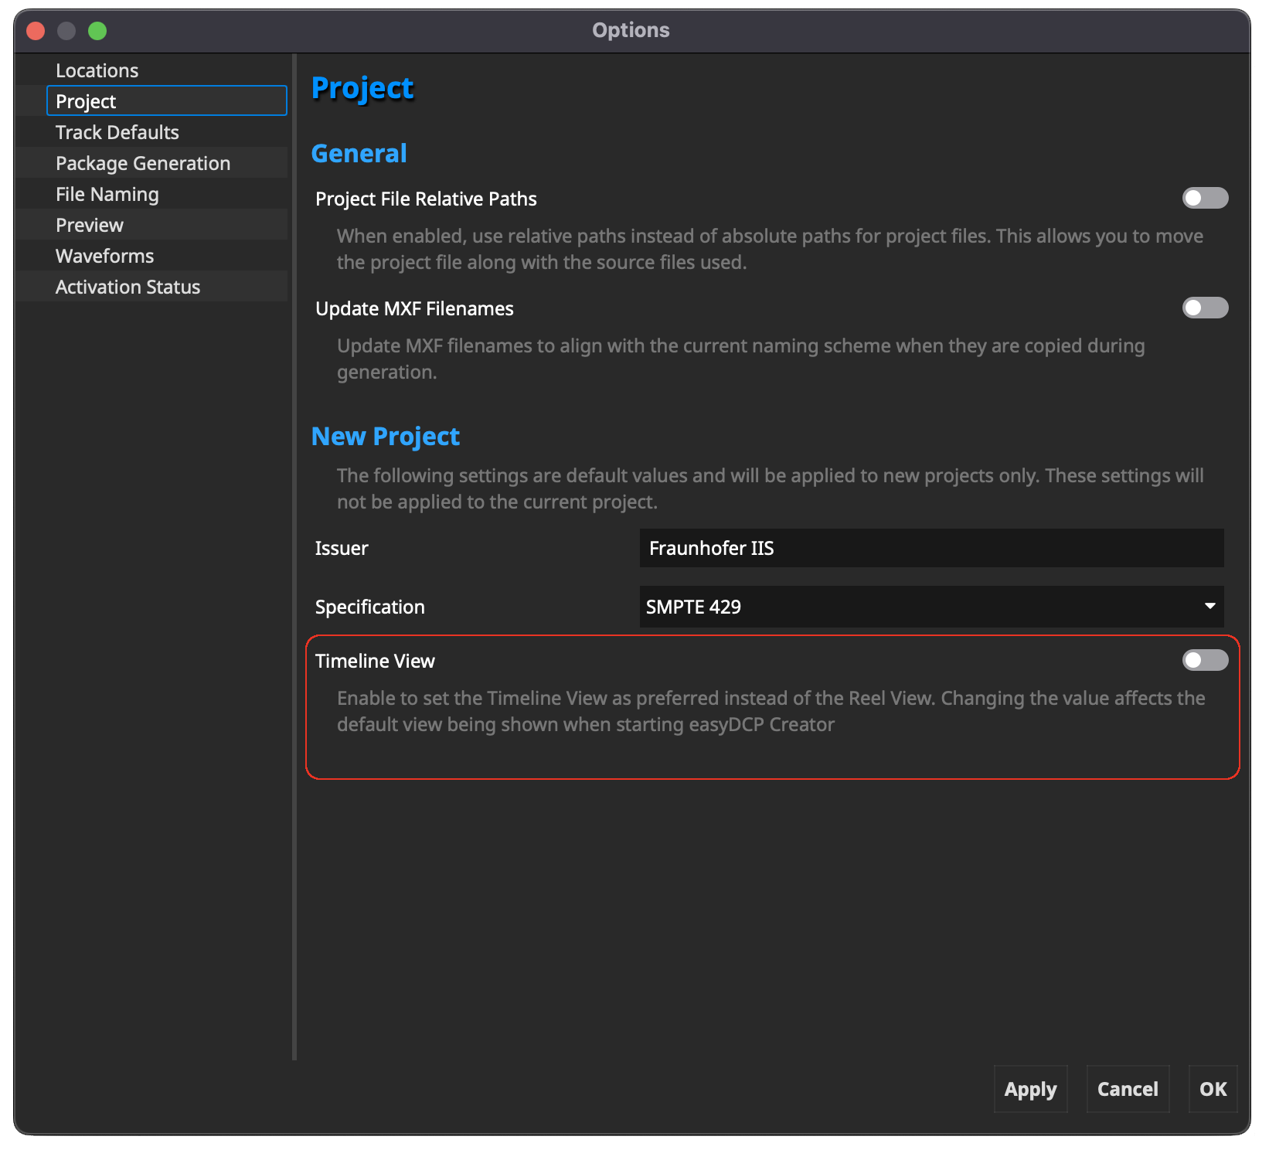Select the SMPTE 429 combo box value

point(930,607)
